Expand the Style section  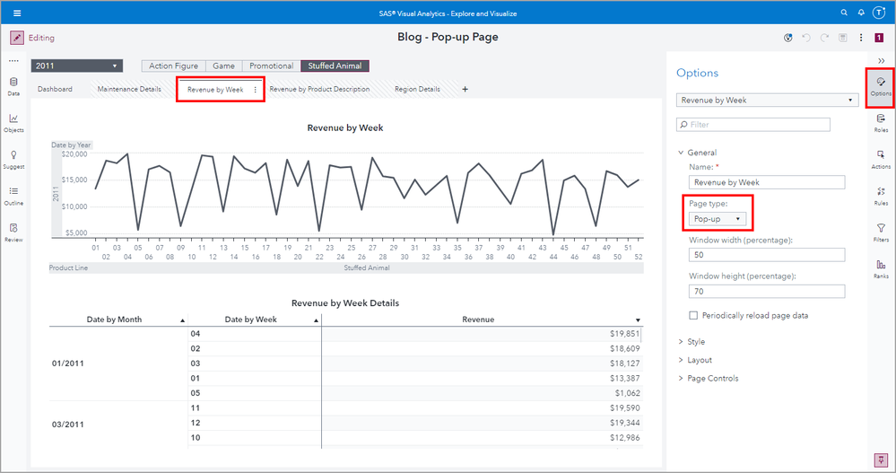point(696,342)
